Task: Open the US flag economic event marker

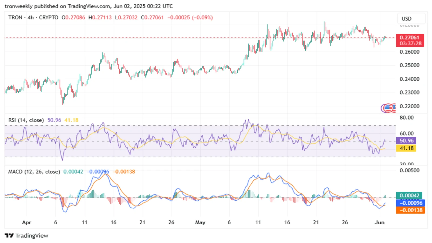Action: pyautogui.click(x=388, y=108)
